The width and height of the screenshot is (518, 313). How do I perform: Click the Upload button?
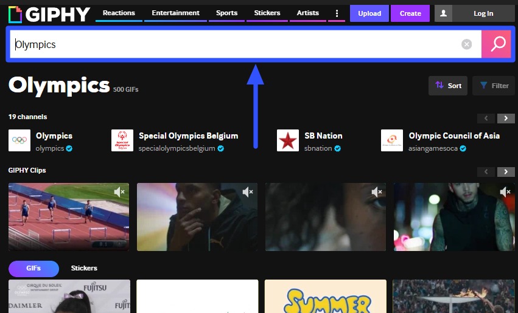click(369, 13)
